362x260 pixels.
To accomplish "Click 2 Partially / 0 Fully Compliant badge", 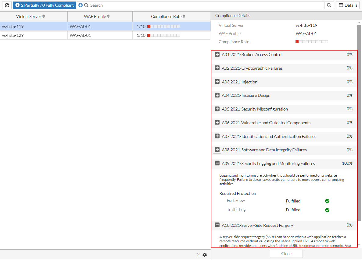I will (44, 5).
